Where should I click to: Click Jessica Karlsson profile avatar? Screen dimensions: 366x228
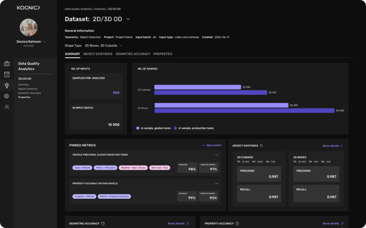tap(29, 27)
